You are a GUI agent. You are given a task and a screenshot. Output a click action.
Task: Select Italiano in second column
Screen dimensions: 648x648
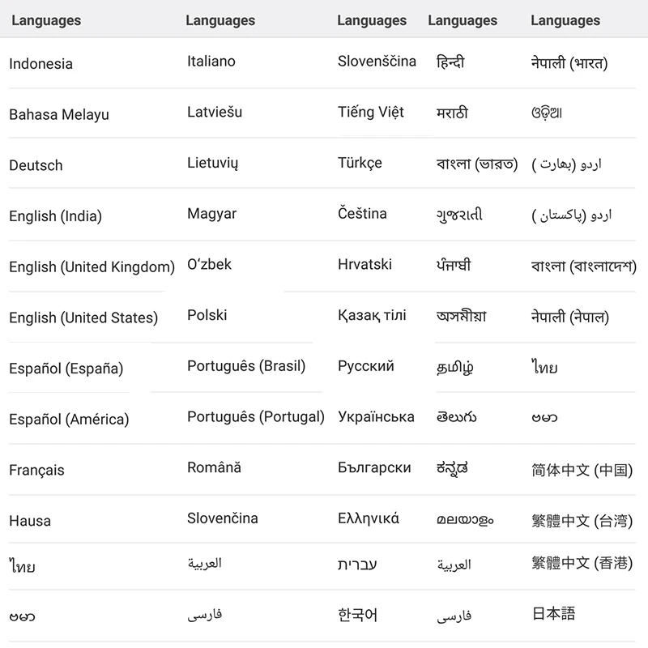click(211, 62)
